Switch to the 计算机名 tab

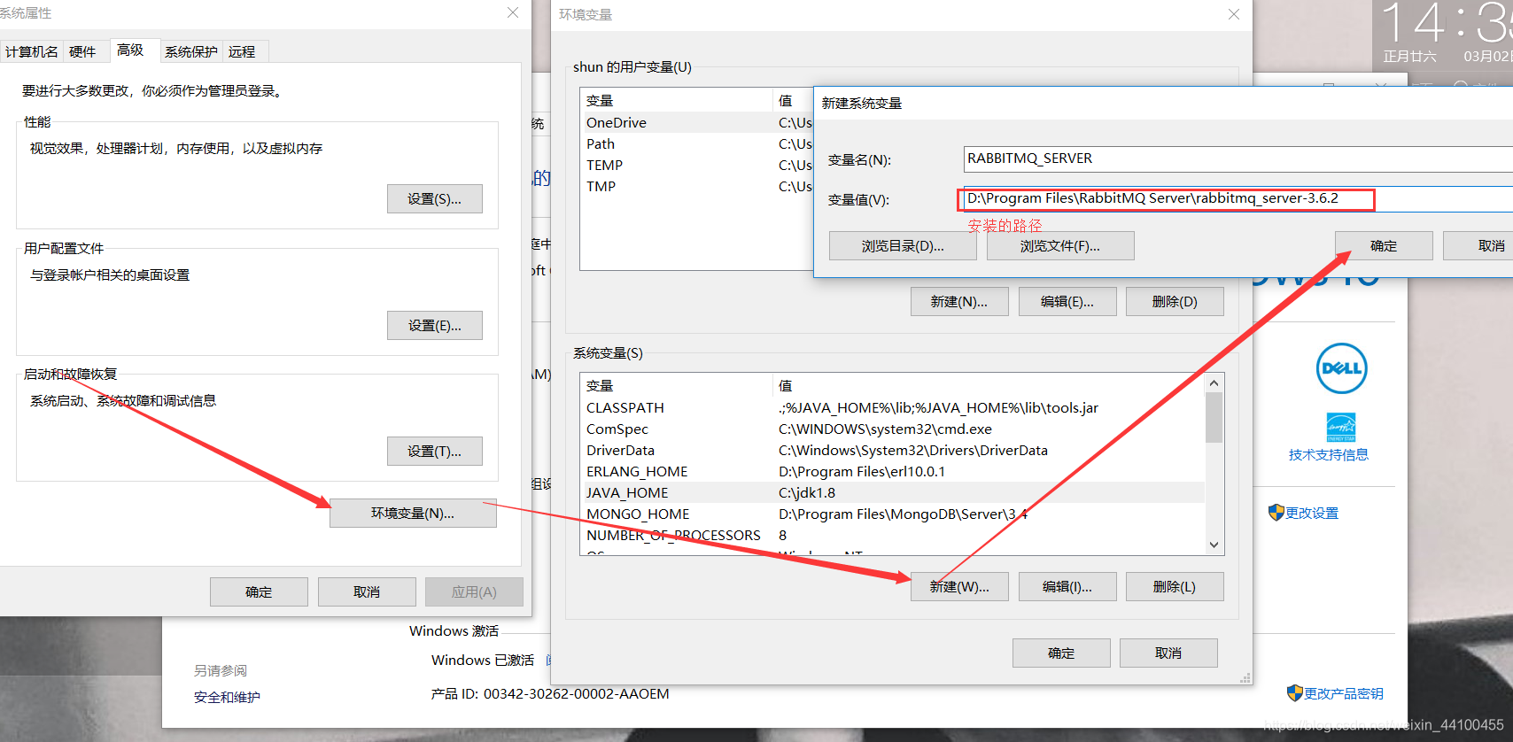(x=32, y=51)
